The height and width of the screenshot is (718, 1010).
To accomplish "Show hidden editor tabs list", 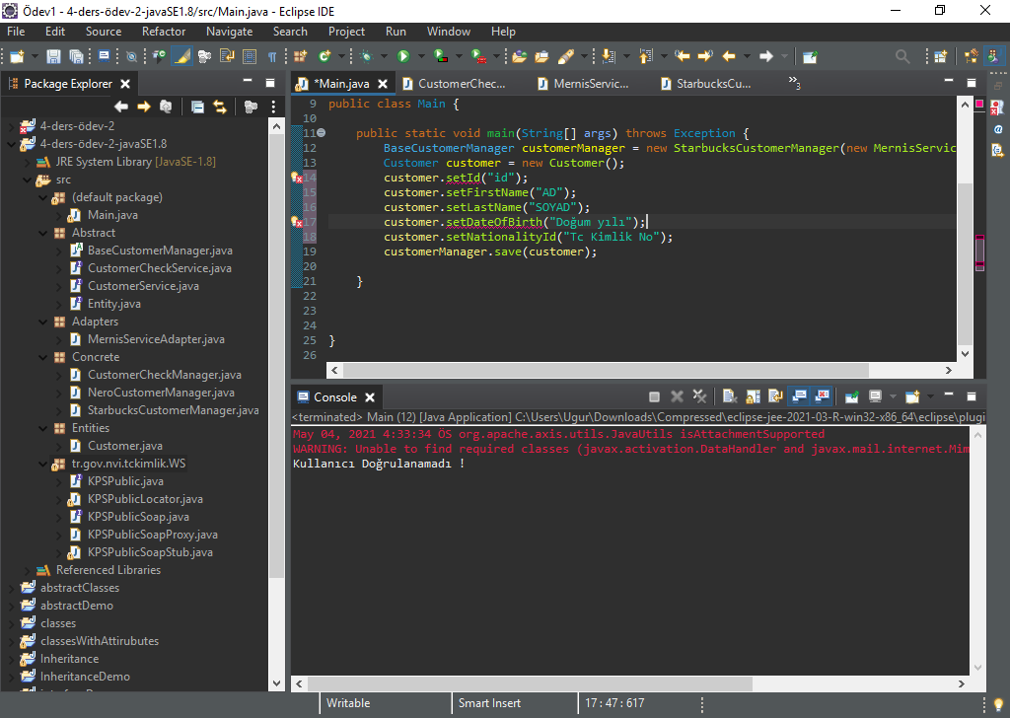I will click(794, 84).
